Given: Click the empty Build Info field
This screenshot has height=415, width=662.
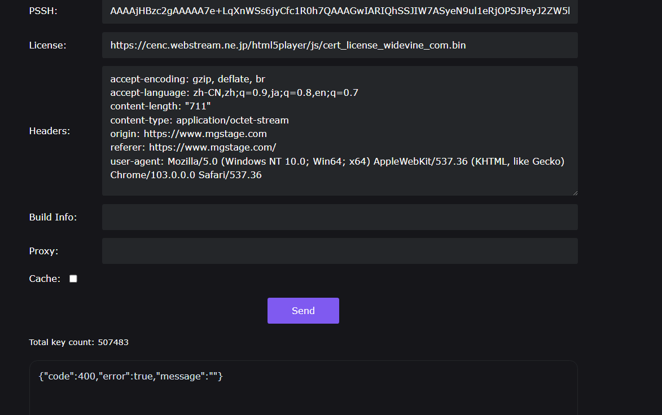Looking at the screenshot, I should tap(340, 217).
